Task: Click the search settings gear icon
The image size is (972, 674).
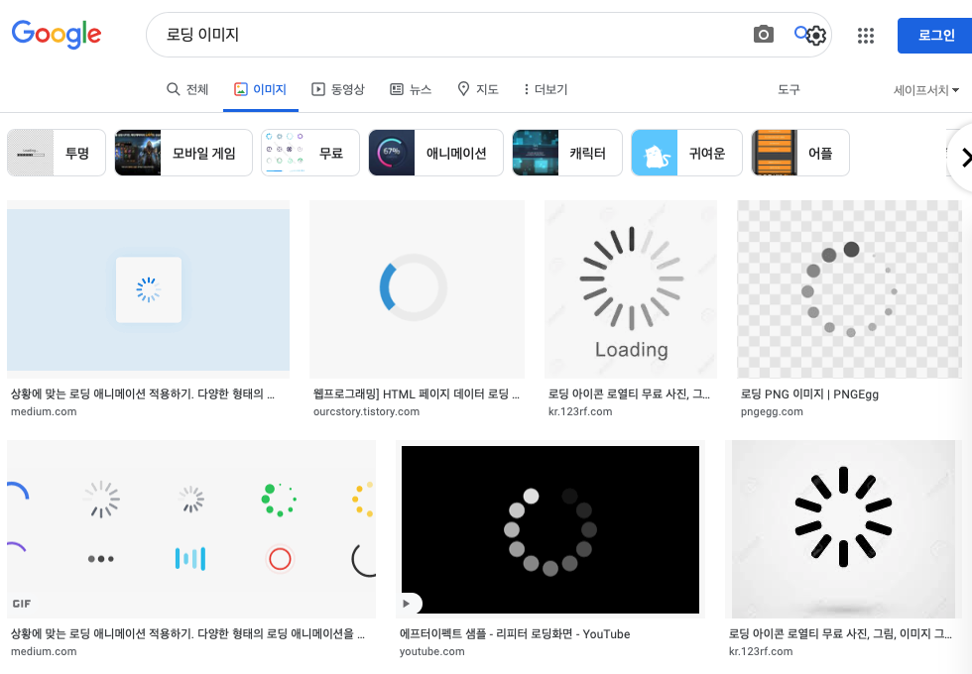Action: pos(816,36)
